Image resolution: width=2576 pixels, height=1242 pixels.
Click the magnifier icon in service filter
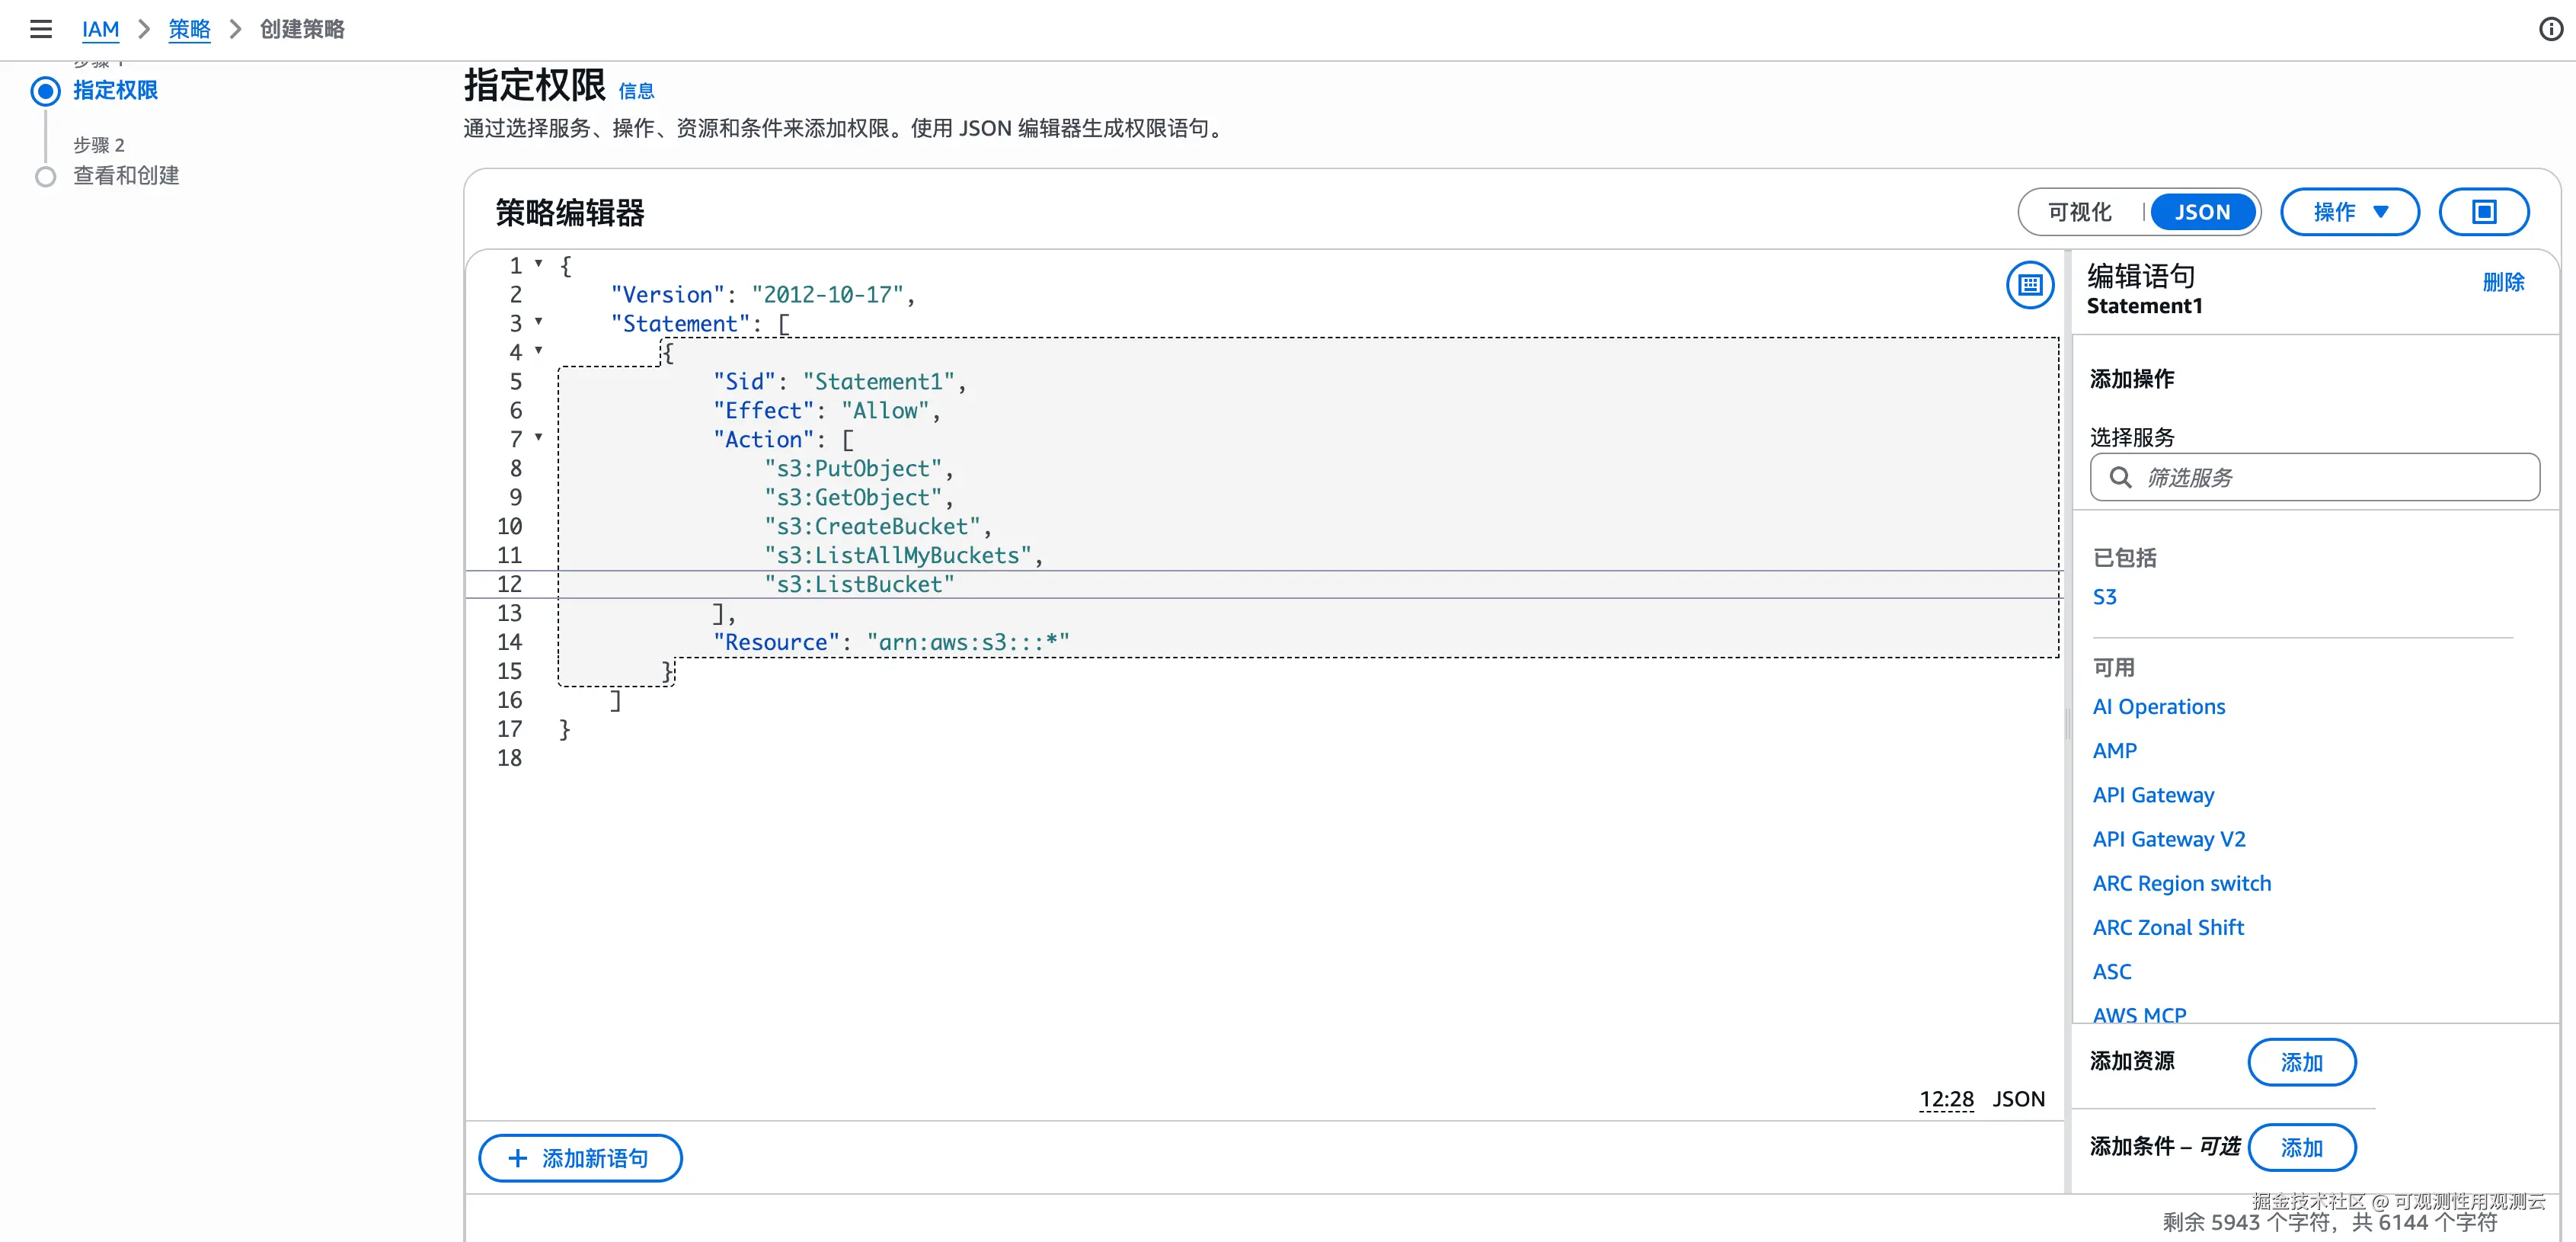tap(2120, 477)
